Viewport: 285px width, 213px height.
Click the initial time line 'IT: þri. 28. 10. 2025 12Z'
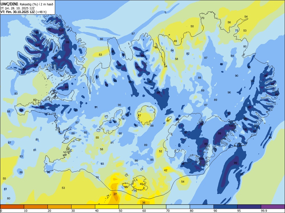pyautogui.click(x=17, y=8)
